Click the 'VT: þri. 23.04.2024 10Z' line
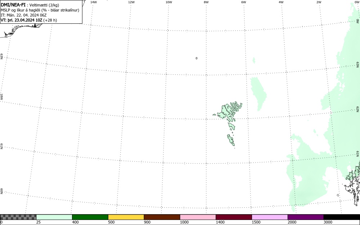The width and height of the screenshot is (360, 225). [x=22, y=20]
